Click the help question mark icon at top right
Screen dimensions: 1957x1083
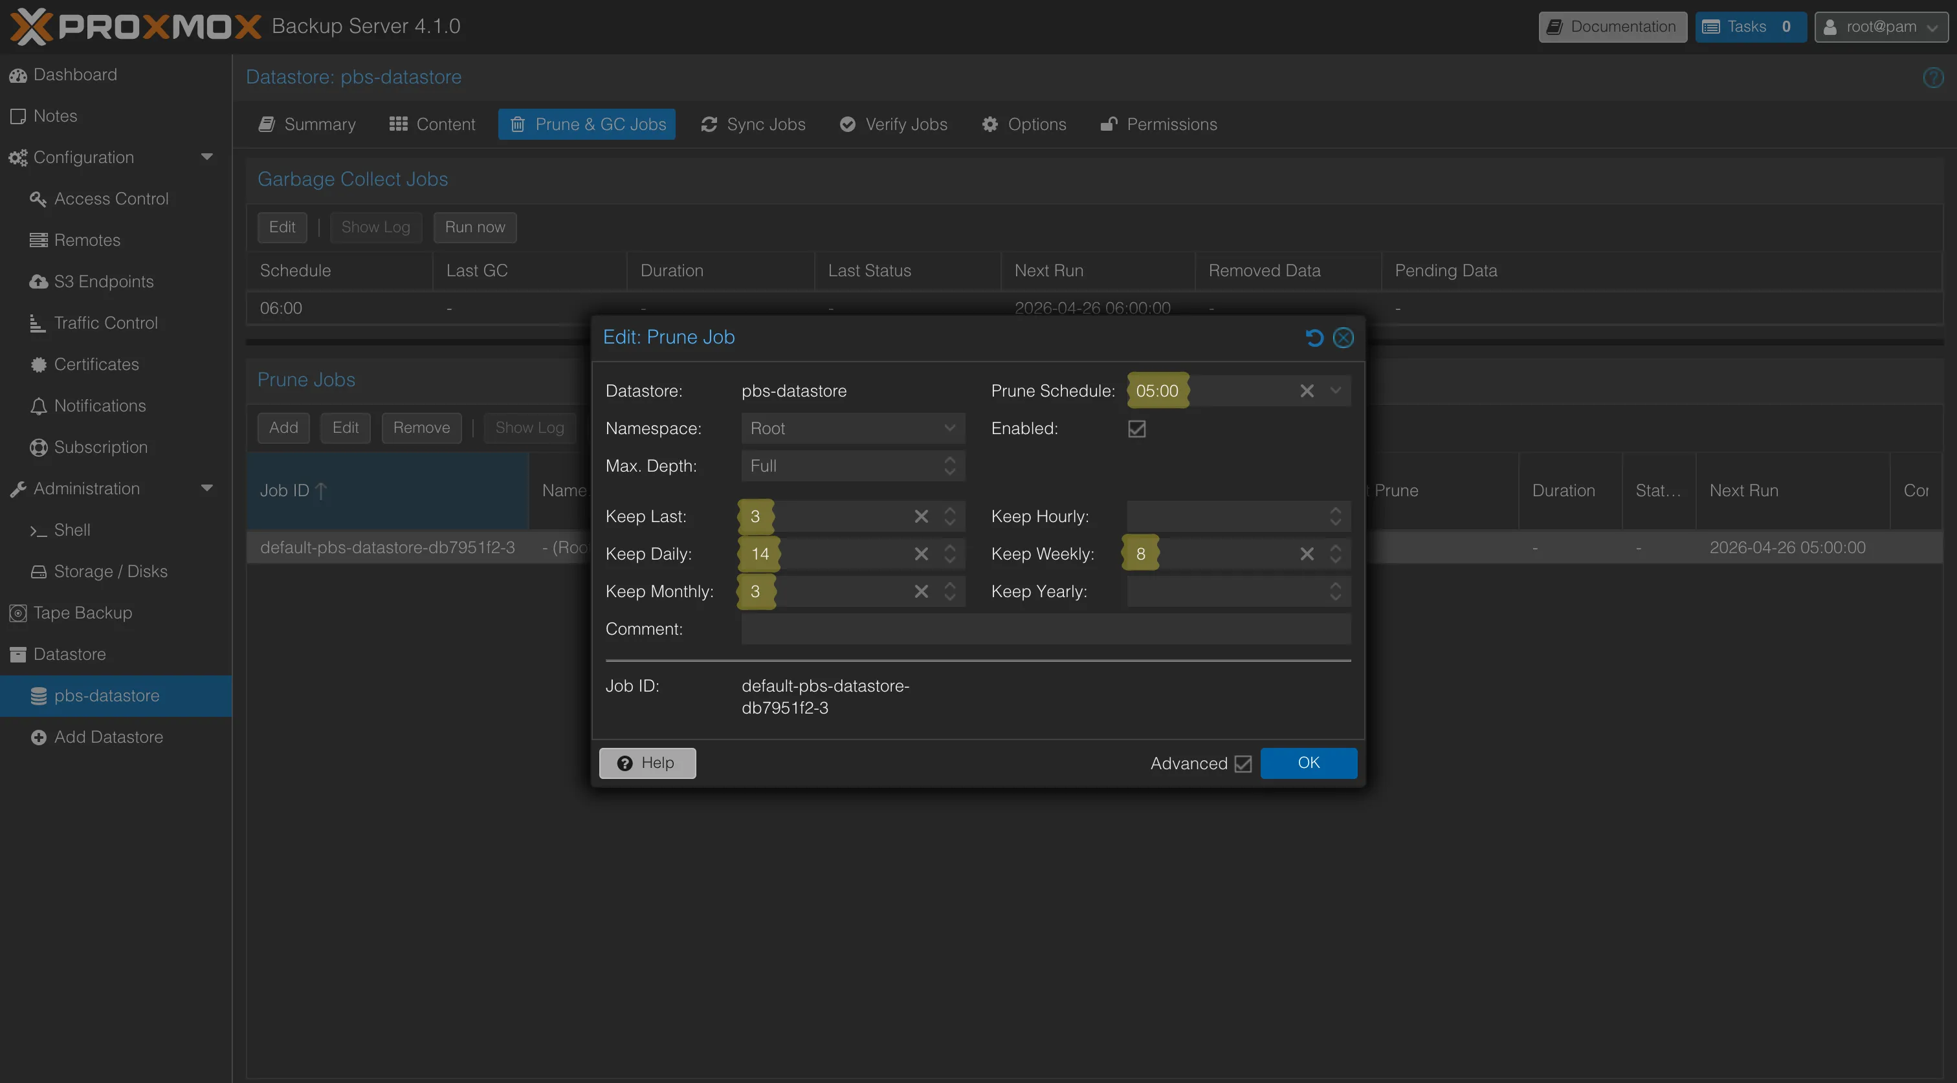(1932, 78)
